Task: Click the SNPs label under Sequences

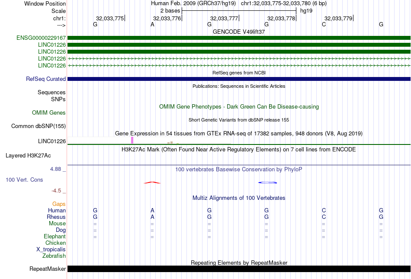Action: click(58, 99)
